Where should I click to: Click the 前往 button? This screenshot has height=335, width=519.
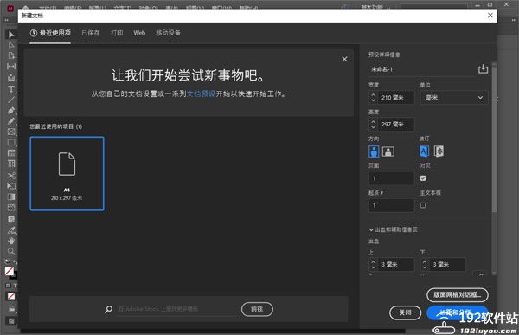tap(257, 309)
